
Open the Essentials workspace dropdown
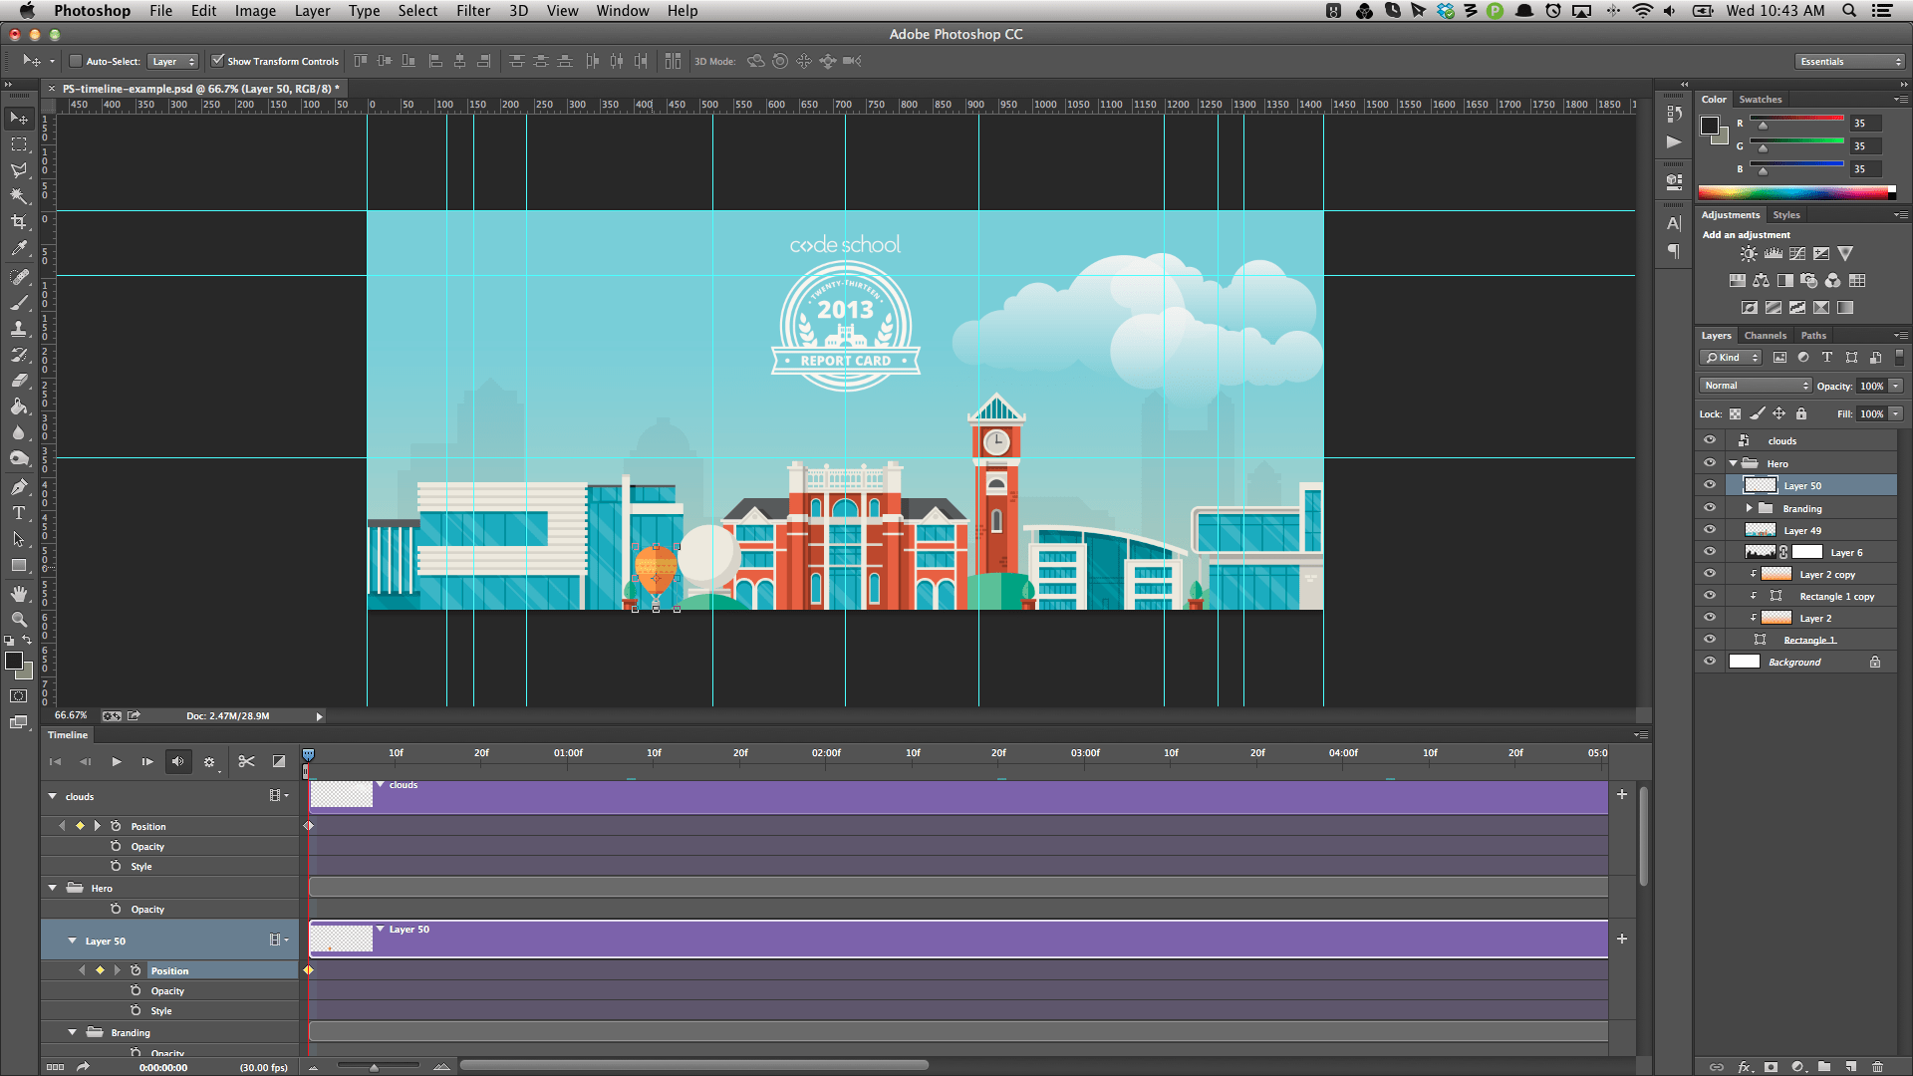coord(1850,62)
